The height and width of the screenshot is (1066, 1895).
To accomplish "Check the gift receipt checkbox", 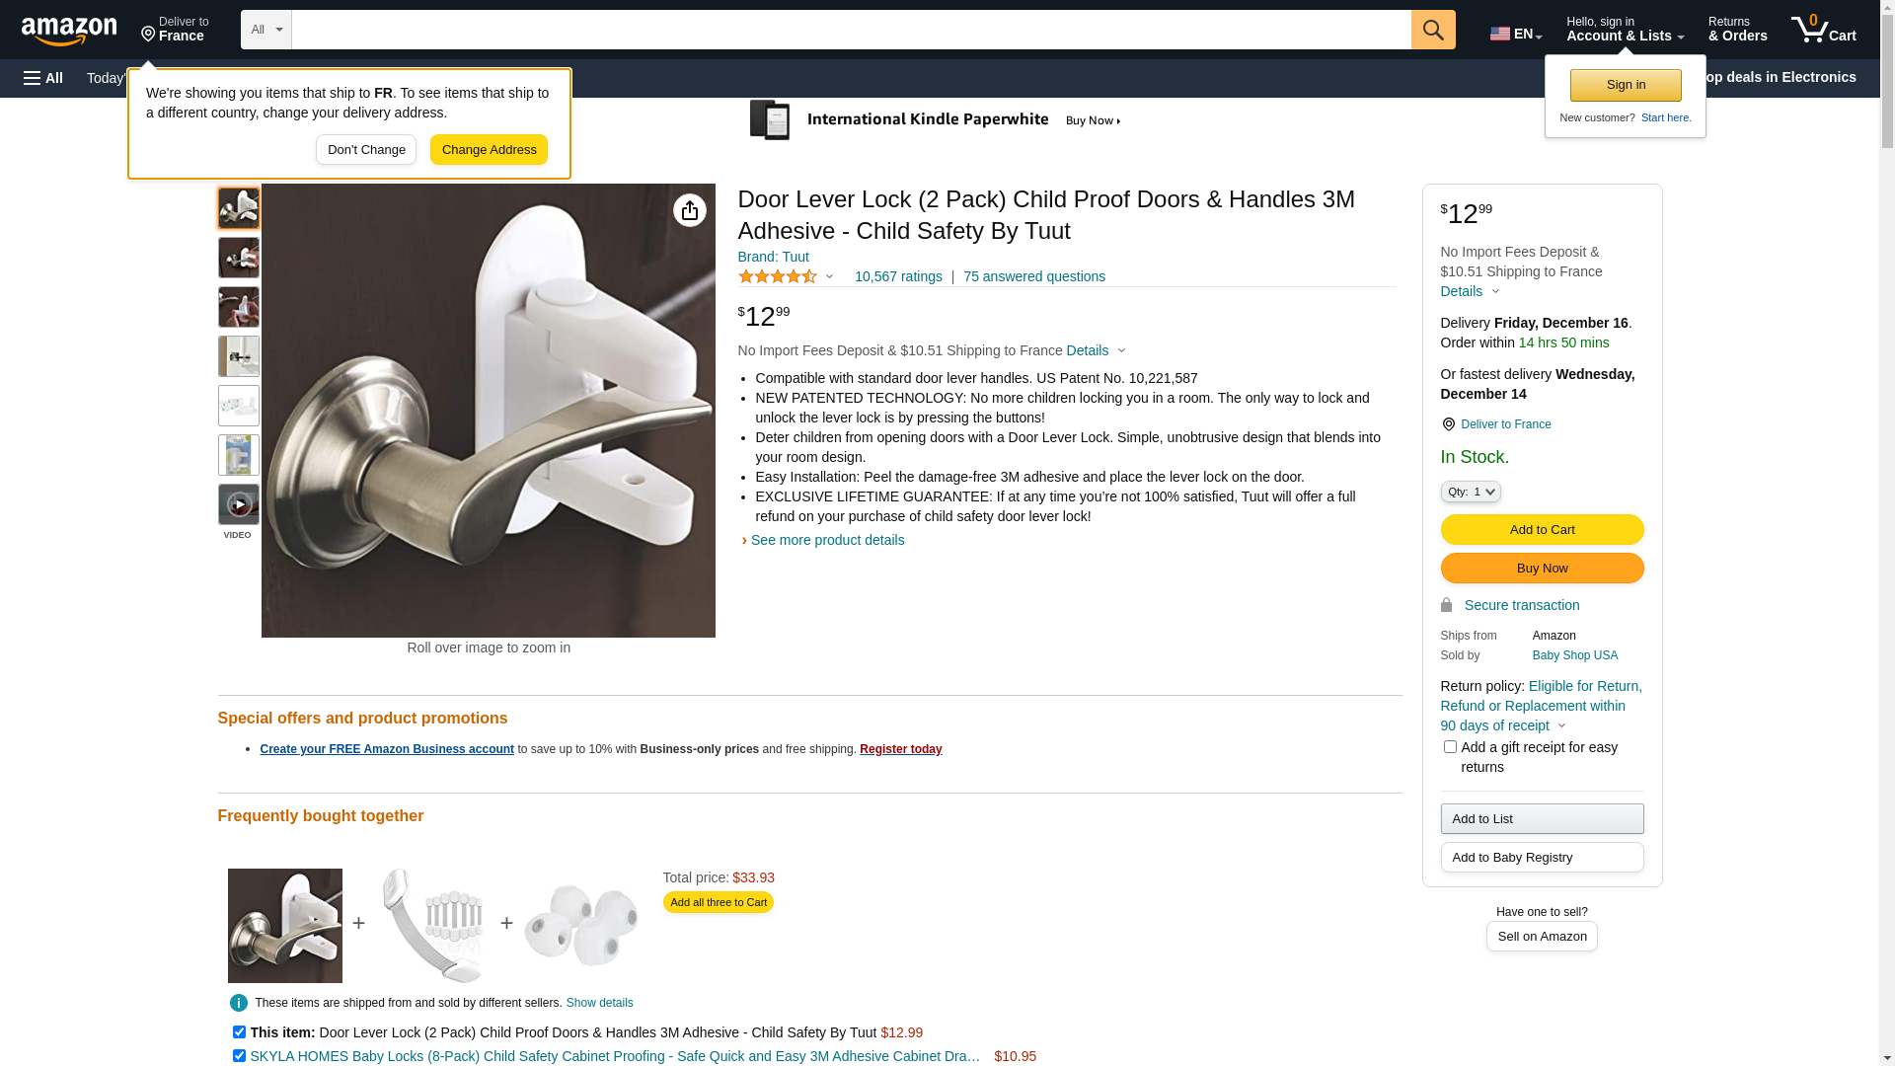I will (x=1450, y=747).
